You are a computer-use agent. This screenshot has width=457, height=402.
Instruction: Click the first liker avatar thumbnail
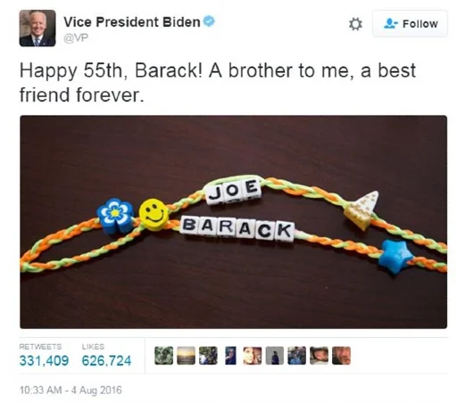163,356
